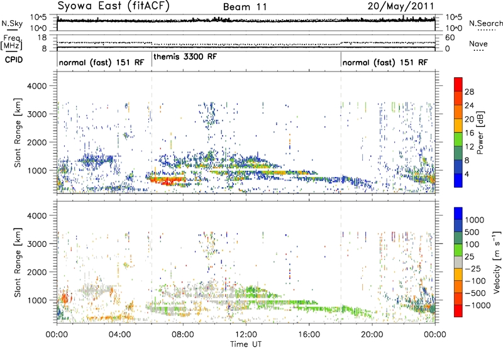Image resolution: width=503 pixels, height=348 pixels.
Task: Click the 'themis 3300 RF' CPID text
Action: point(185,57)
